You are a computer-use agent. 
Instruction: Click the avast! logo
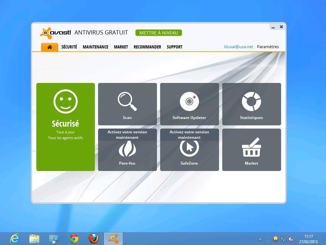coord(55,33)
